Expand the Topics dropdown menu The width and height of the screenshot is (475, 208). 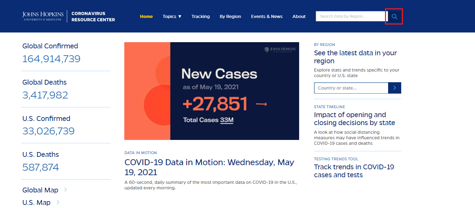coord(172,16)
